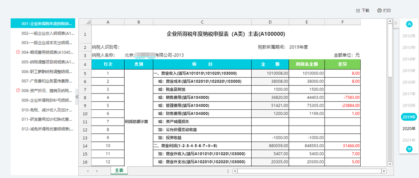Viewport: 419px width, 178px height.
Task: Select column D header
Action: tap(270, 22)
